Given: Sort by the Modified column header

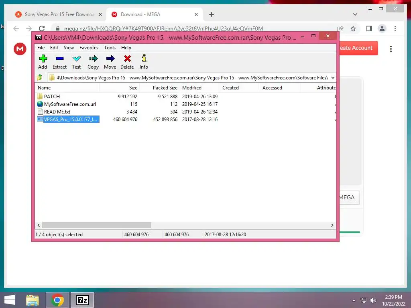Looking at the screenshot, I should (x=199, y=88).
